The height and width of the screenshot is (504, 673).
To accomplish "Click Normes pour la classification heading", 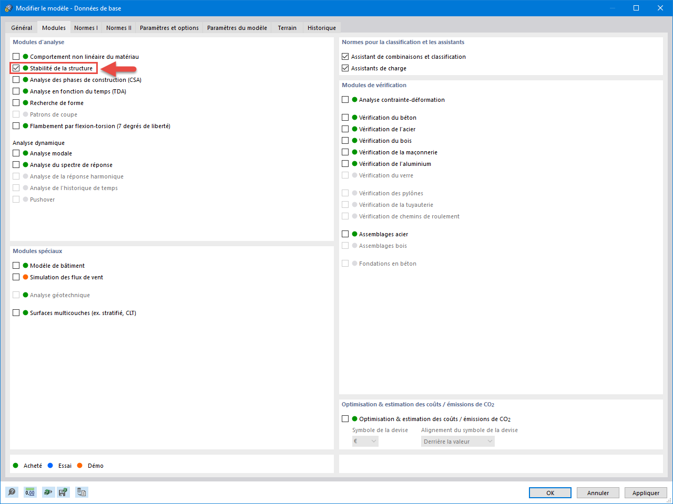I will point(403,42).
